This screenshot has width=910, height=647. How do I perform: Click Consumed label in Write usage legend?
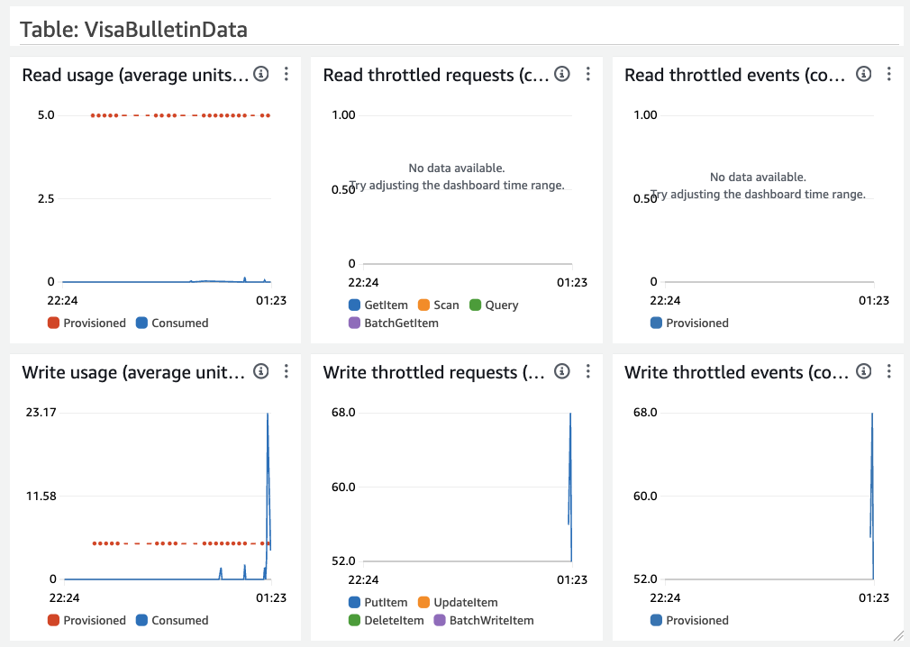179,621
